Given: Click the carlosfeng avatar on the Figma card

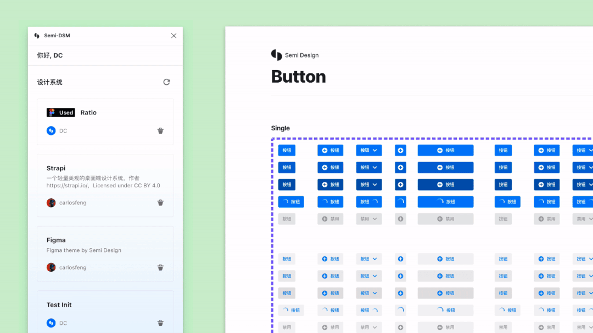Looking at the screenshot, I should (x=51, y=268).
